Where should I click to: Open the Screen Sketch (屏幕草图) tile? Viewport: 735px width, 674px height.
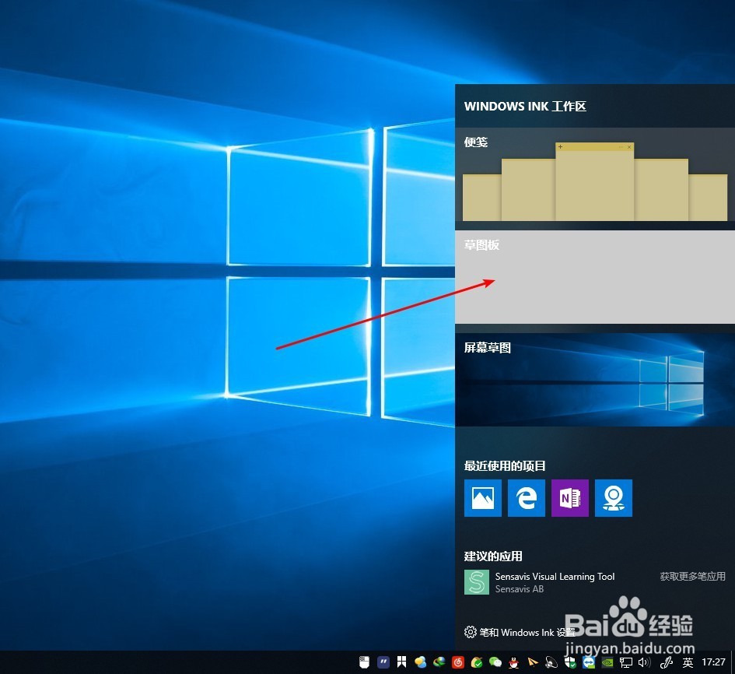click(x=595, y=380)
